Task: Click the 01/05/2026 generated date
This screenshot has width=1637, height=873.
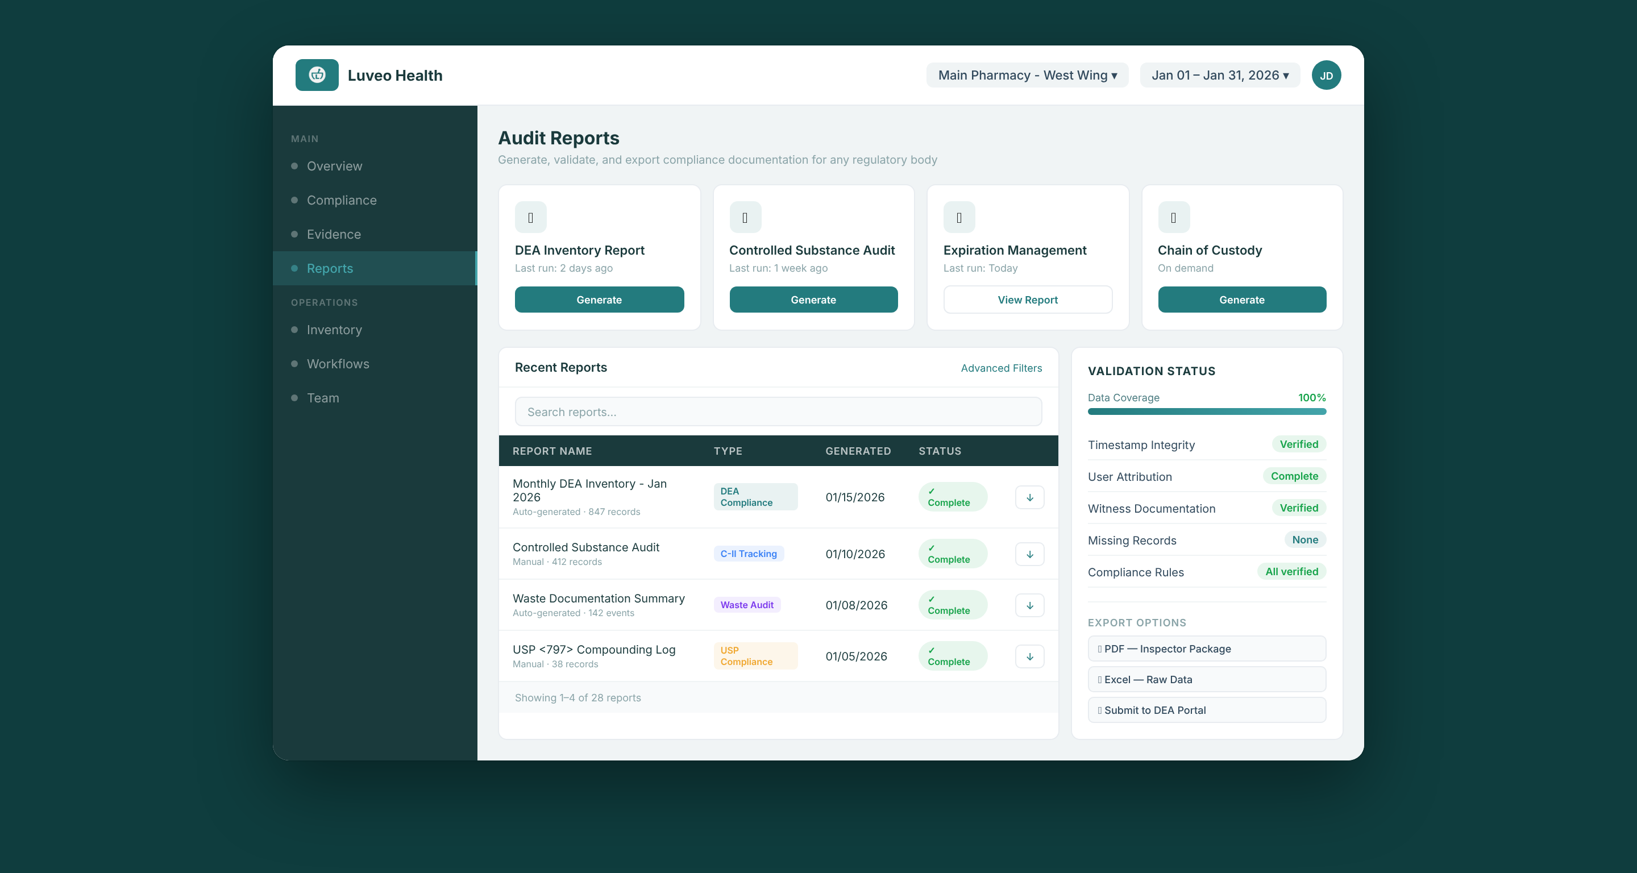Action: pos(856,656)
